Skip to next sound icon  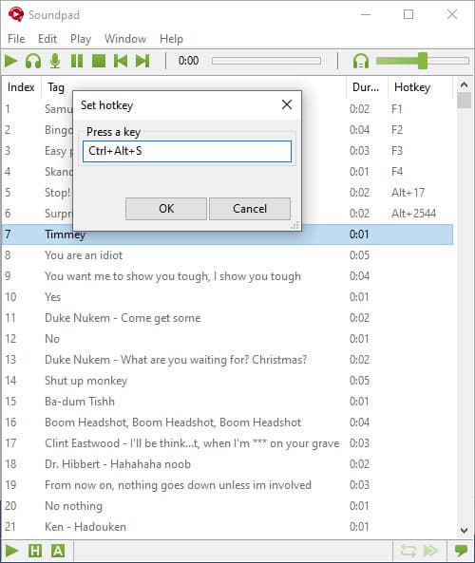coord(142,61)
